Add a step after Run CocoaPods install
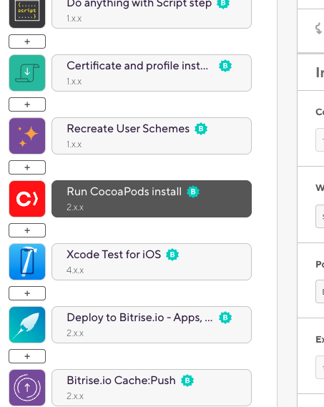Image resolution: width=324 pixels, height=407 pixels. coord(27,230)
